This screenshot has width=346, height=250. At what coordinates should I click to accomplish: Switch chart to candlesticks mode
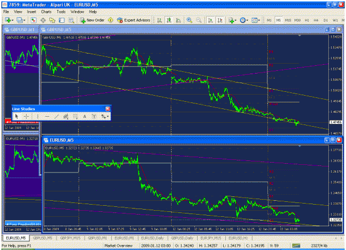pyautogui.click(x=169, y=20)
